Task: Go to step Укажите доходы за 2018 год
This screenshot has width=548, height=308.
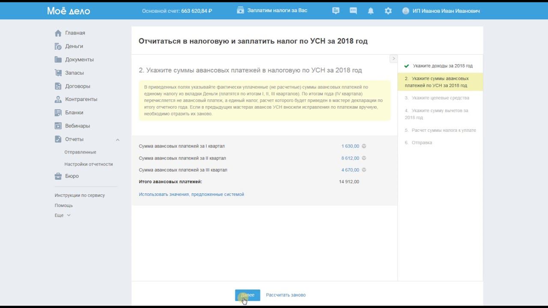Action: click(x=443, y=66)
